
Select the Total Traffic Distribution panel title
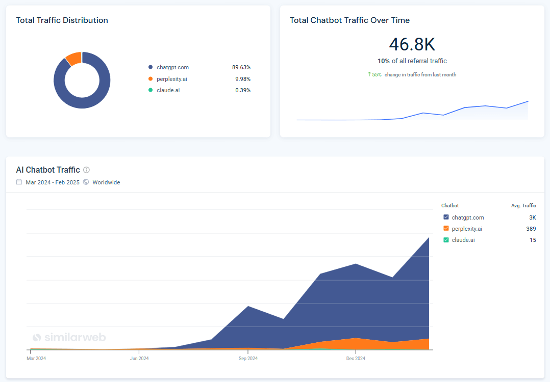click(x=61, y=20)
